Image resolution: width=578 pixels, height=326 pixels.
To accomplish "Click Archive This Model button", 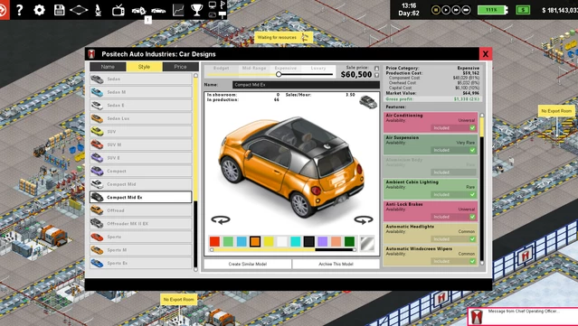I will [x=336, y=264].
